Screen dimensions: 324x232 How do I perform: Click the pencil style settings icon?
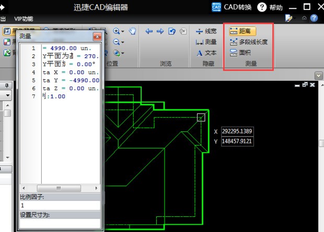[288, 18]
